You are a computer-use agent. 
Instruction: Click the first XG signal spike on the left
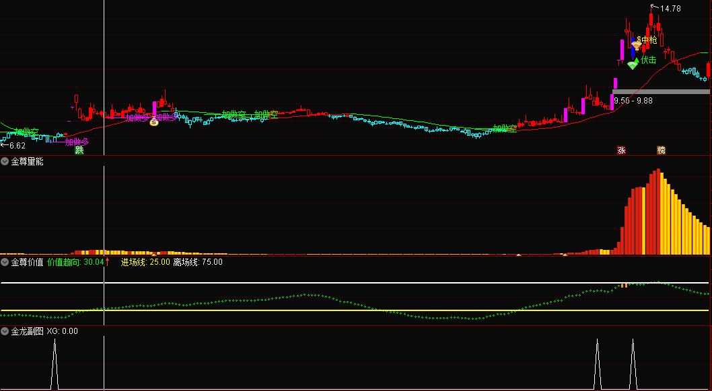[x=55, y=363]
